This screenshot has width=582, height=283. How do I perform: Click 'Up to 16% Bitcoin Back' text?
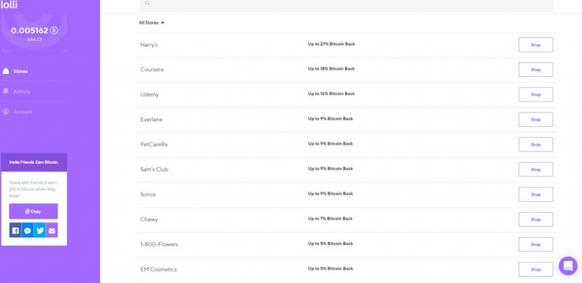pyautogui.click(x=331, y=93)
